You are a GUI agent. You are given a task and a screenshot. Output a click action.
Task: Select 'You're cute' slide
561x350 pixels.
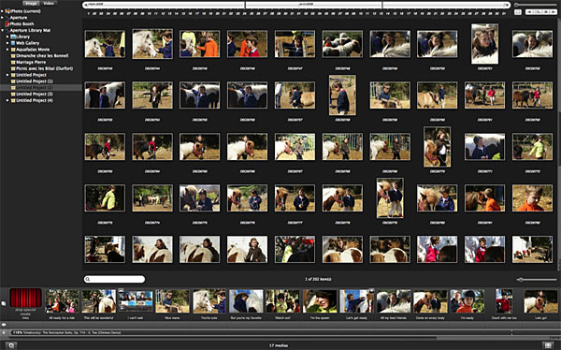(209, 301)
